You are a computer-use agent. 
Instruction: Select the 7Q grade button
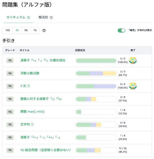(x=35, y=30)
